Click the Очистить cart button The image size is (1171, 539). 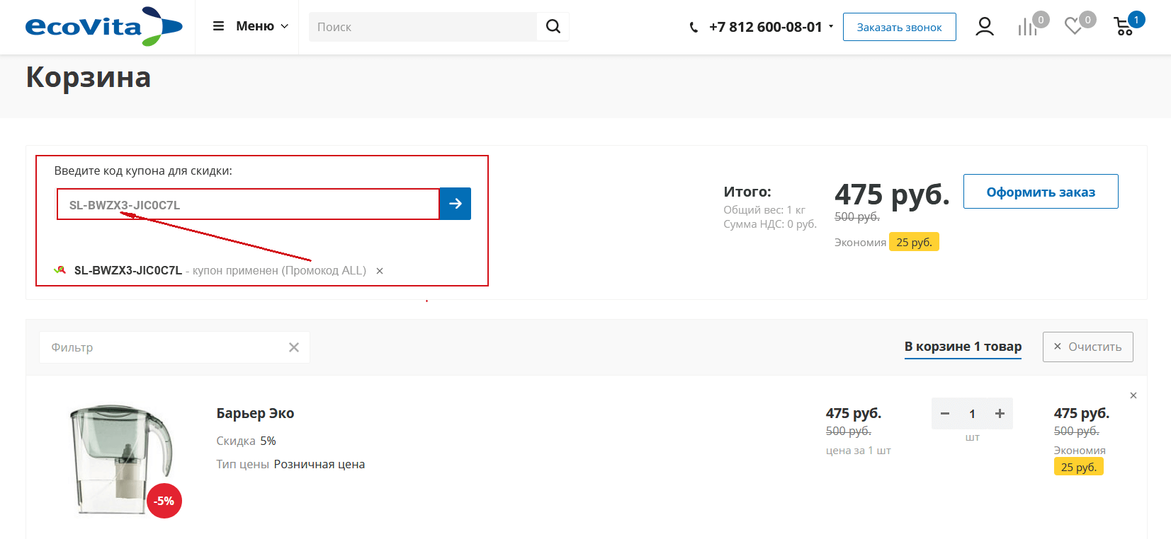[1087, 347]
